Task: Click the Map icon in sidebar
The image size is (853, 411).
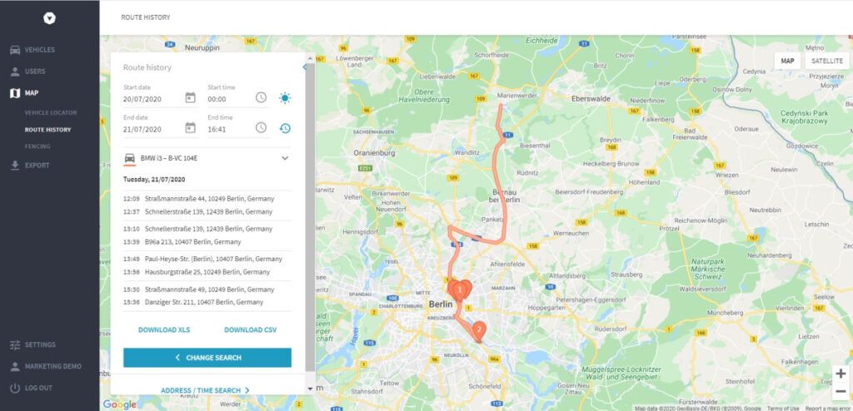Action: [x=15, y=93]
